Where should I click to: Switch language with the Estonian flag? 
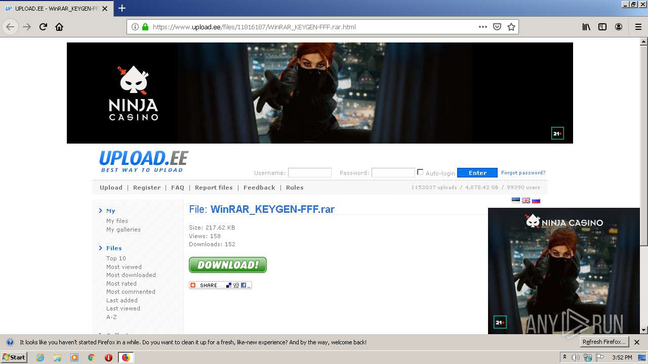pos(516,200)
